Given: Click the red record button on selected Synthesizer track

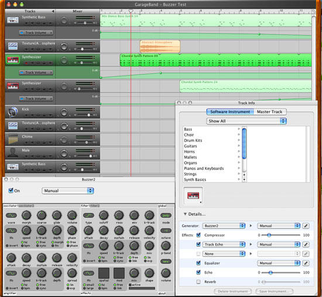Looking at the screenshot, I should (x=26, y=63).
